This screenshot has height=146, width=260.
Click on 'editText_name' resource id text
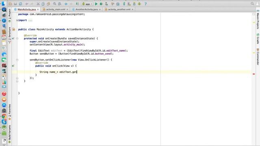(x=115, y=51)
